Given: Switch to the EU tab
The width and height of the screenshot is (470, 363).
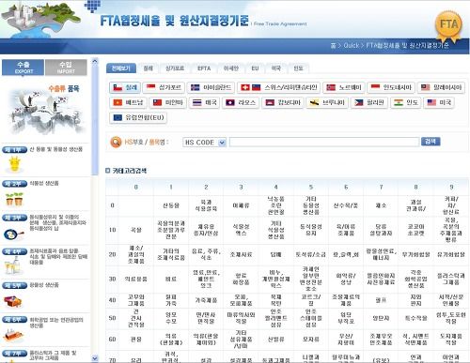Looking at the screenshot, I should pyautogui.click(x=255, y=68).
